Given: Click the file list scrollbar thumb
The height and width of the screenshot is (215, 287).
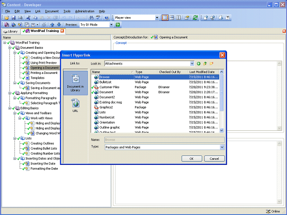Looking at the screenshot, I should coord(222,93).
